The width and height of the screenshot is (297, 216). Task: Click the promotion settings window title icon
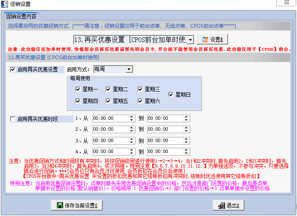point(4,4)
